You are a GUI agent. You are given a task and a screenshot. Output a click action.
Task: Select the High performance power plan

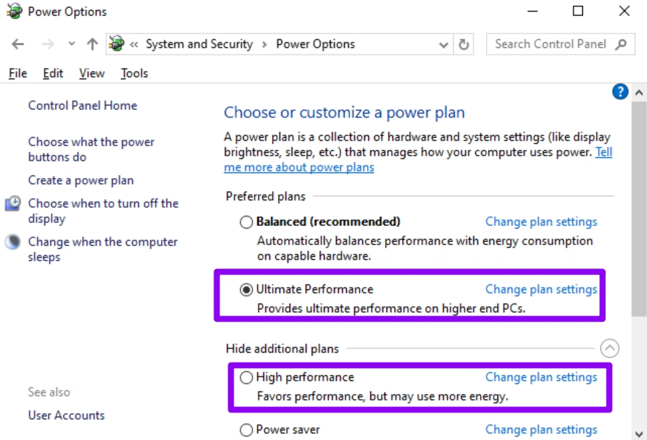[x=246, y=377]
